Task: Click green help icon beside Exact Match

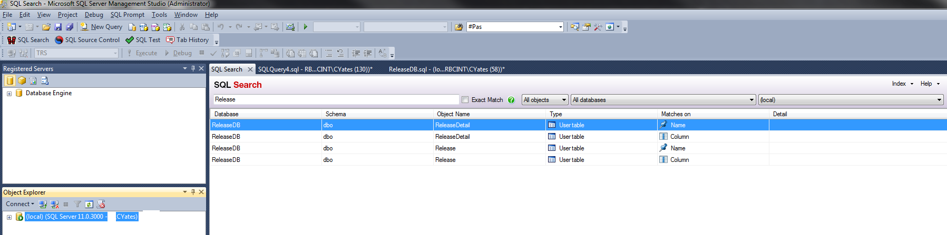Action: coord(511,100)
